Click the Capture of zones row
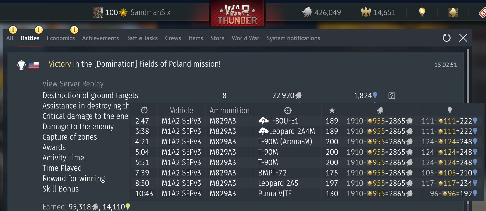This screenshot has height=211, width=486. coord(70,137)
